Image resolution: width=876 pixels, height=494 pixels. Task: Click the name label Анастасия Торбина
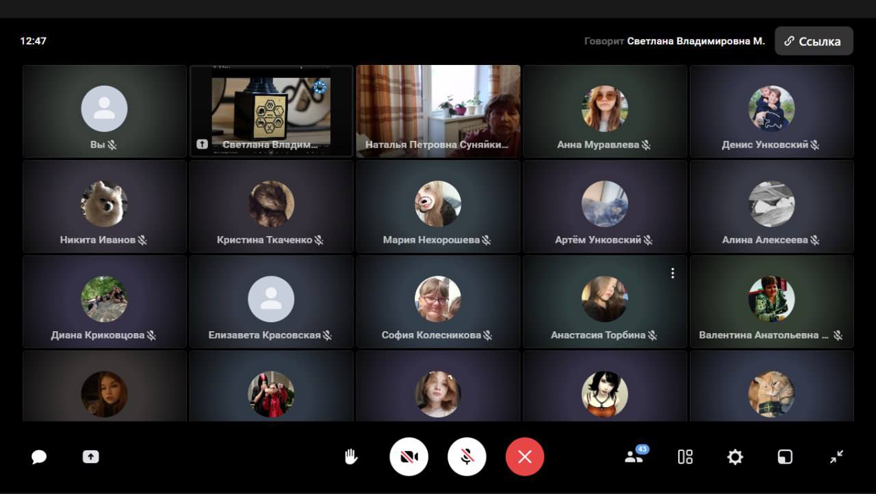pyautogui.click(x=598, y=335)
